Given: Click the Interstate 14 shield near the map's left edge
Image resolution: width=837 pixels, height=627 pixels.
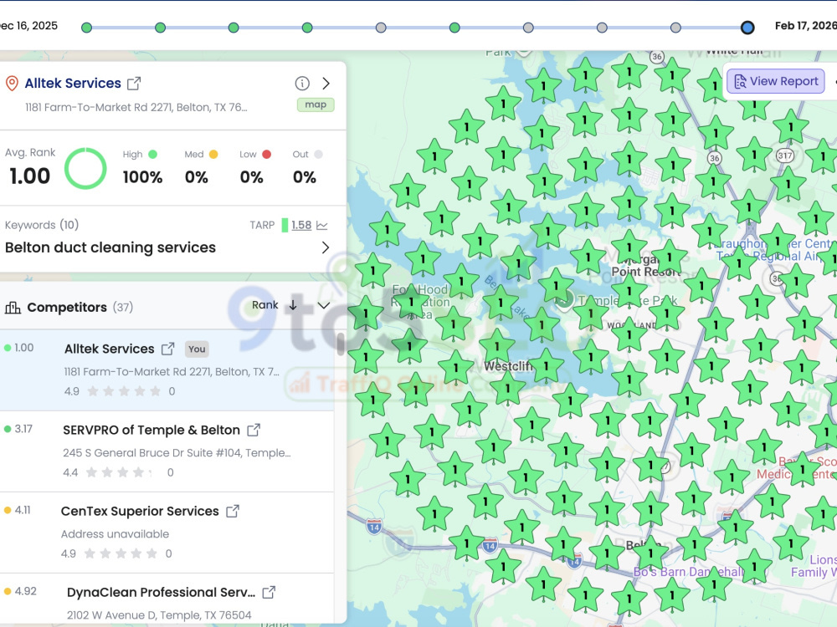Looking at the screenshot, I should tap(374, 528).
